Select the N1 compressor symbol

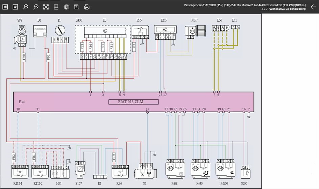[x=146, y=171]
